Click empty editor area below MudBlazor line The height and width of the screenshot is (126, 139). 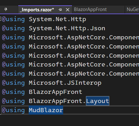point(69,120)
